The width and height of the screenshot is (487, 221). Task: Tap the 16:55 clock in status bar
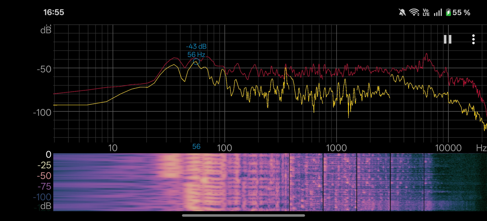(54, 12)
